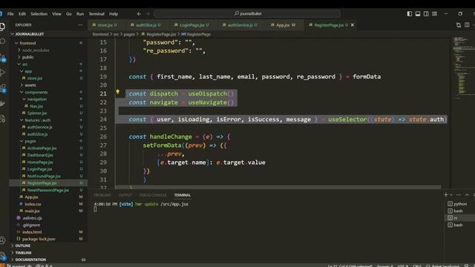Collapse the frontend folder
This screenshot has height=267, width=475.
[16, 43]
